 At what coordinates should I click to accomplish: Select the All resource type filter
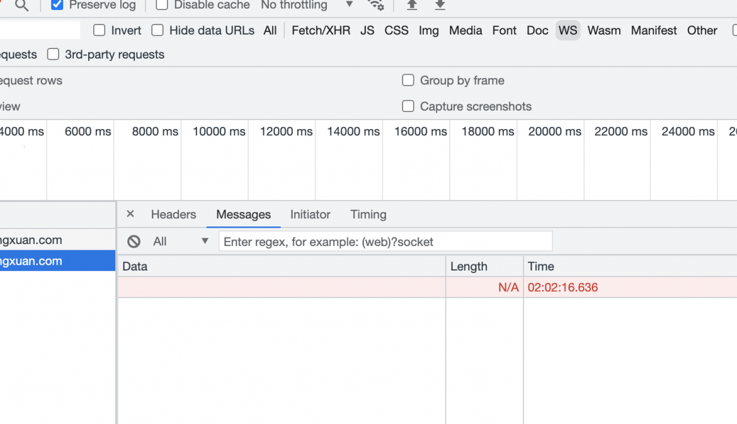pos(270,31)
